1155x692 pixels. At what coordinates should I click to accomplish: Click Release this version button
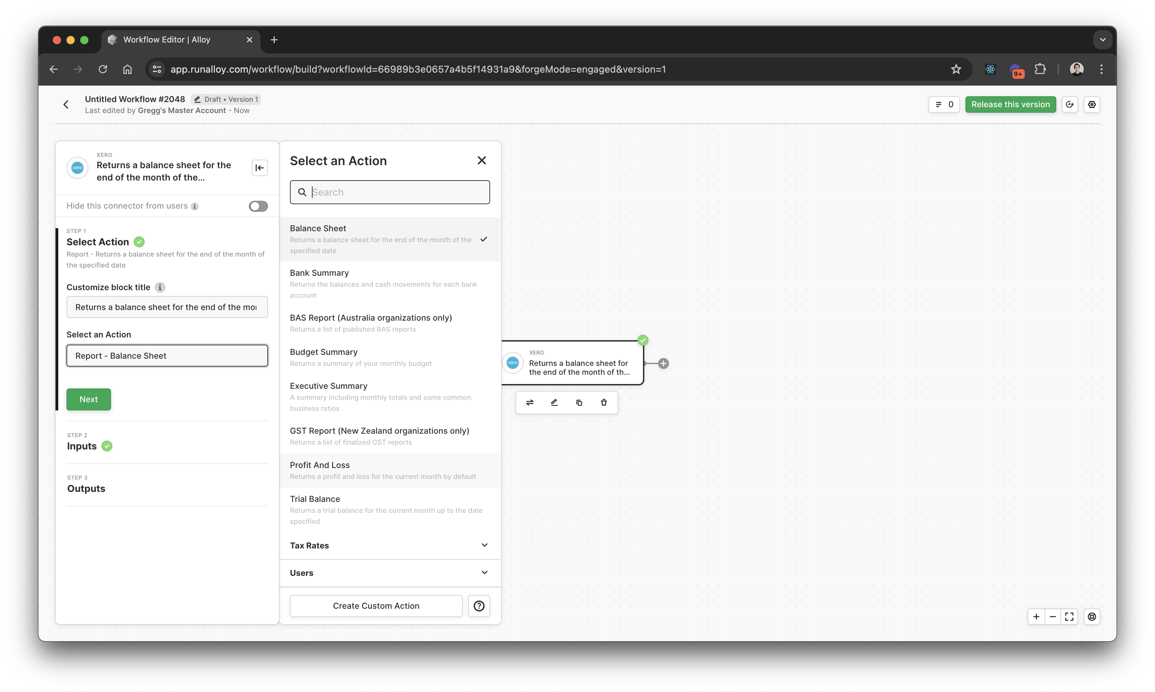click(x=1010, y=104)
